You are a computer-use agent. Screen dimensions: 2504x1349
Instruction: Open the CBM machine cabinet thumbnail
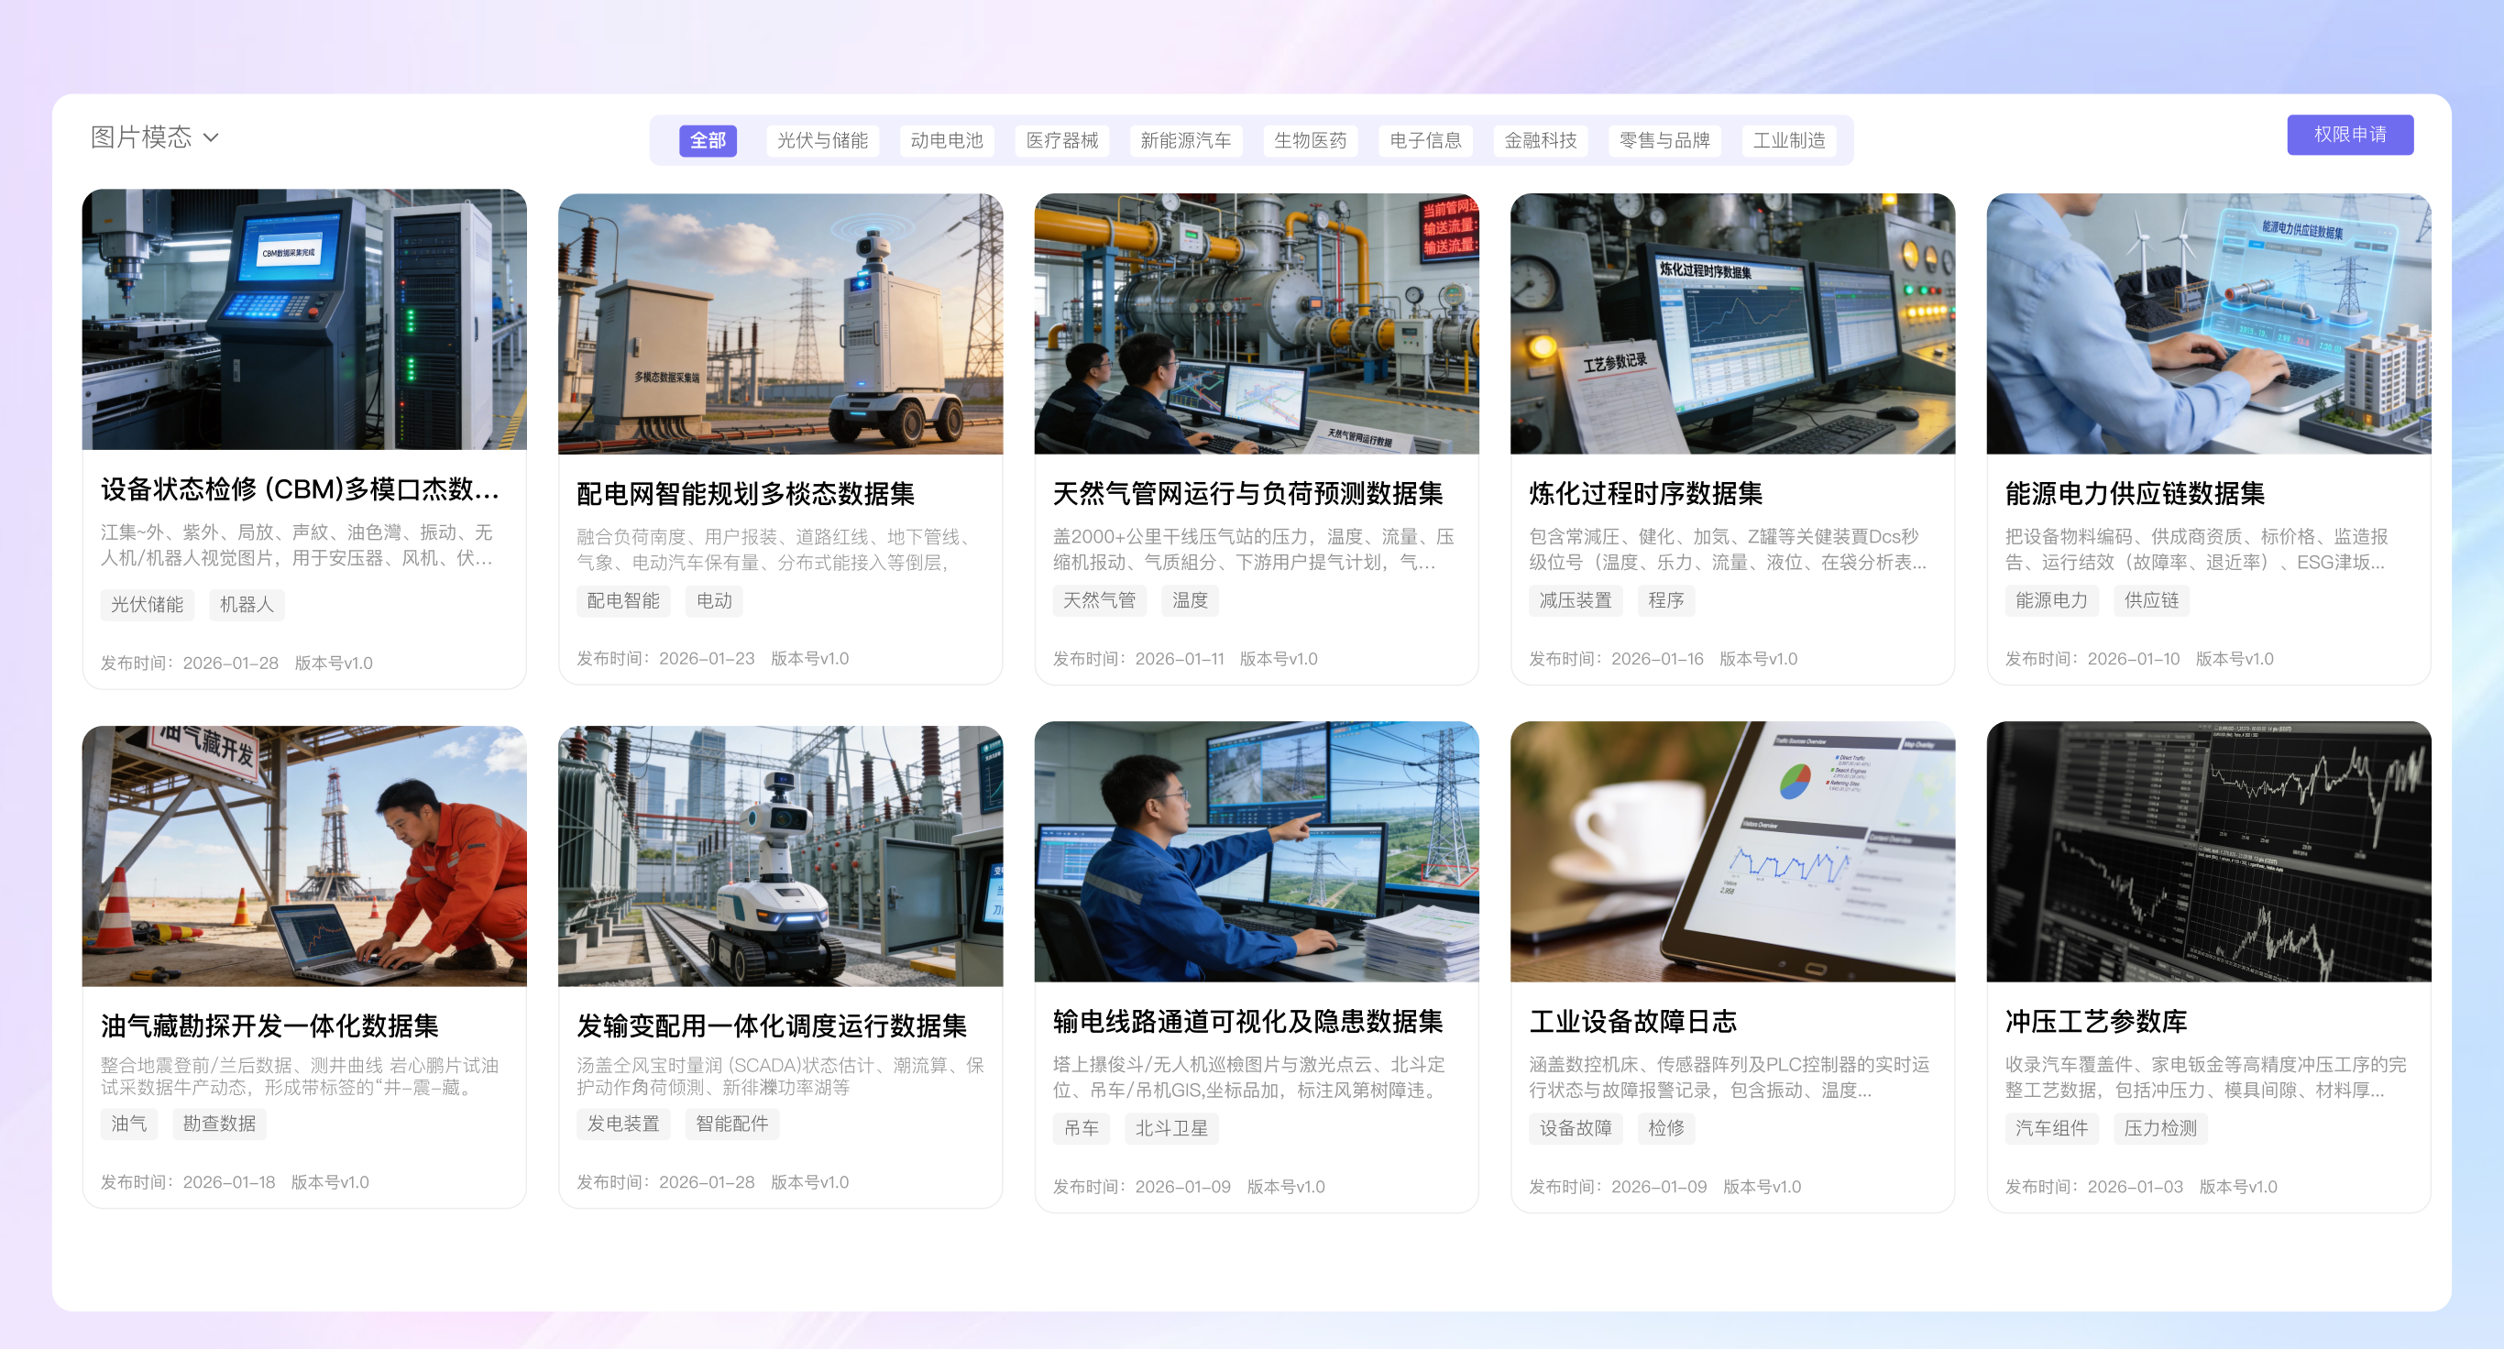304,320
